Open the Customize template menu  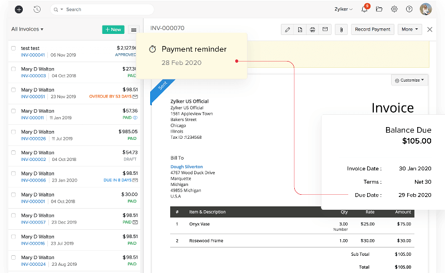pos(409,80)
